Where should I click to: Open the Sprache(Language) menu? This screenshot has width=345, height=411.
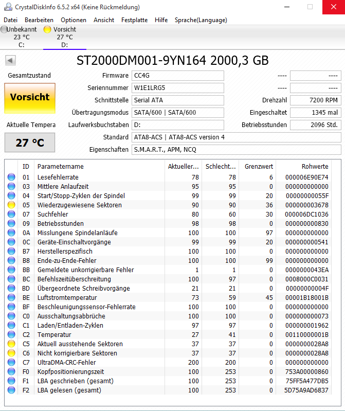coord(201,20)
